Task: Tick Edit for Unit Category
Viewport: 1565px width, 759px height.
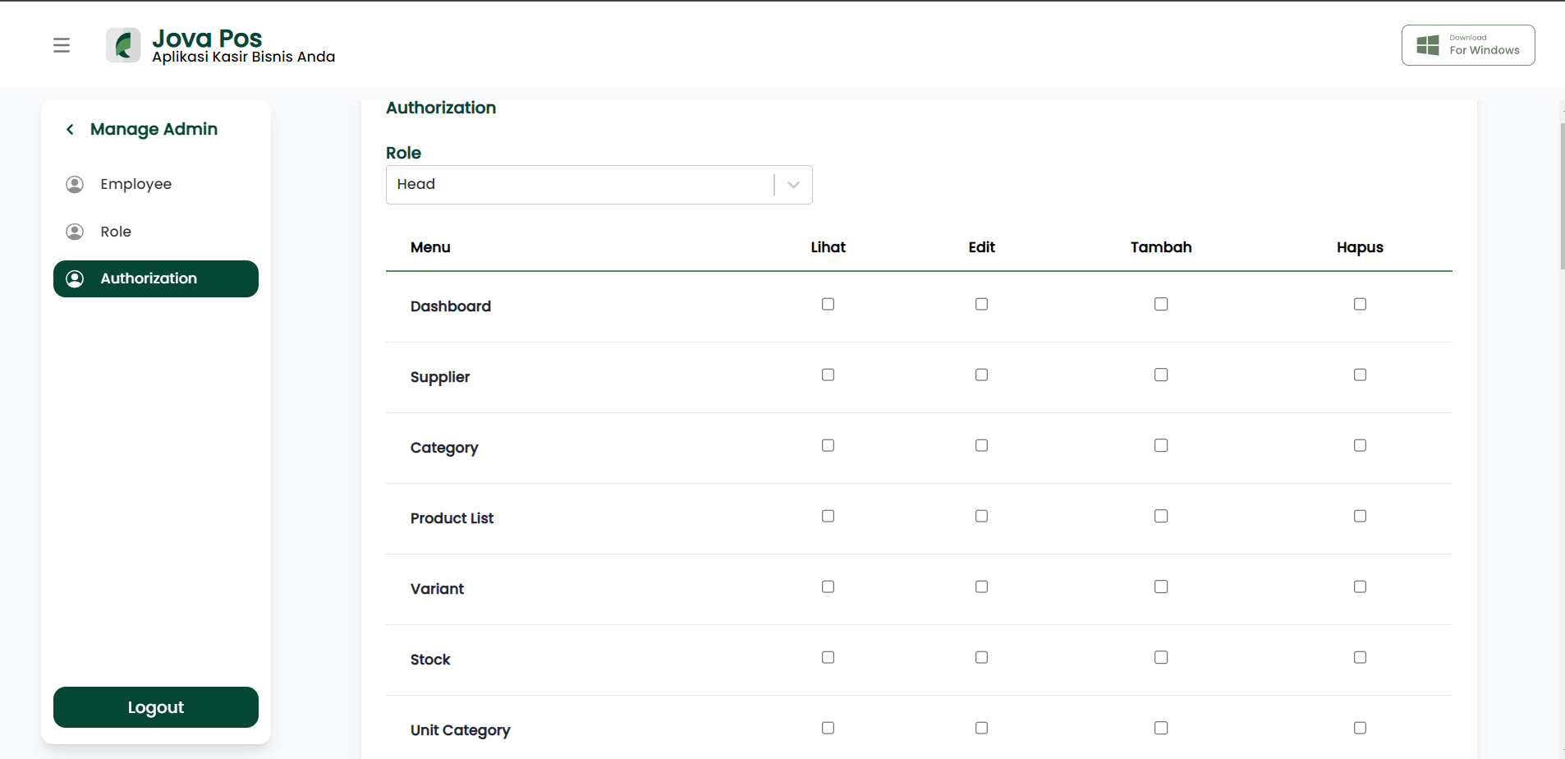Action: click(x=981, y=728)
